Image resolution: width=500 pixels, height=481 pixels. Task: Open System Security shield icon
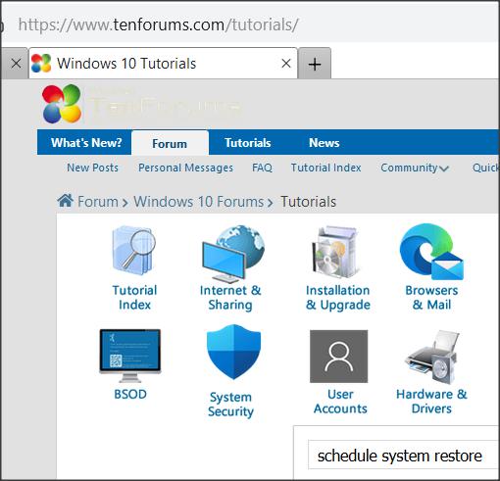click(x=233, y=352)
